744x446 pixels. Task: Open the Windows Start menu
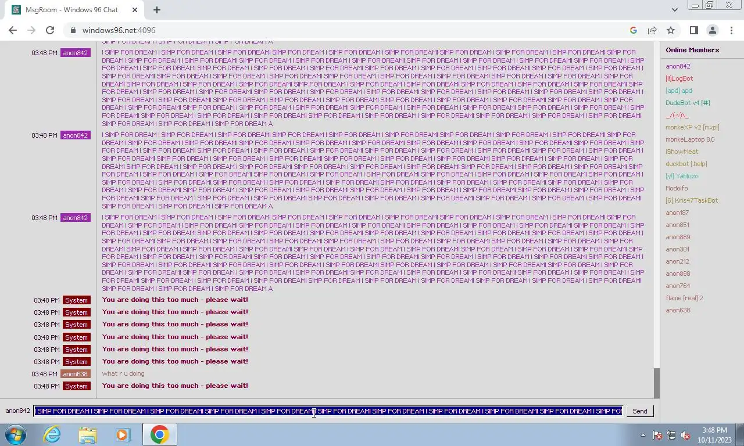click(x=16, y=434)
